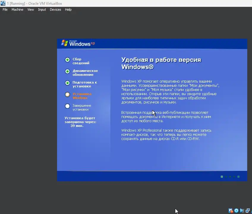
Task: Click the heading 'Удобная в работе версия Windows®'
Action: pos(161,63)
